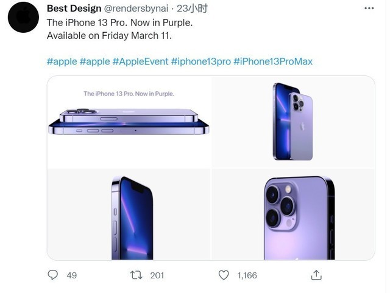Follow the #AppleEvent hashtag link
Viewport: 390px width, 293px height.
pos(141,61)
